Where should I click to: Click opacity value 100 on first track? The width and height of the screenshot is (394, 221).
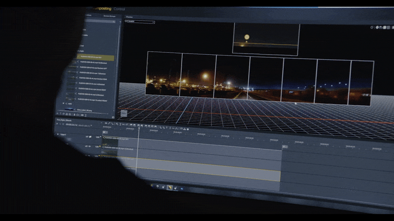97,137
